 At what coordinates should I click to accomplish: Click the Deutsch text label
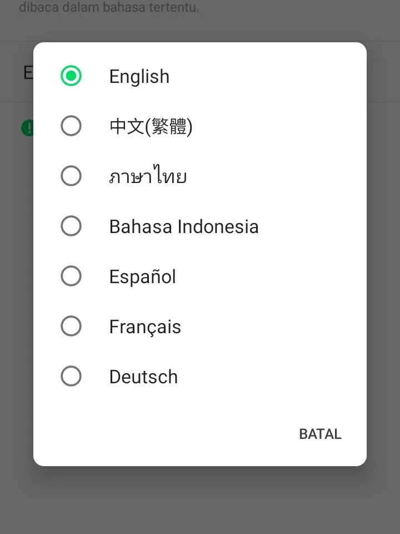tap(143, 377)
